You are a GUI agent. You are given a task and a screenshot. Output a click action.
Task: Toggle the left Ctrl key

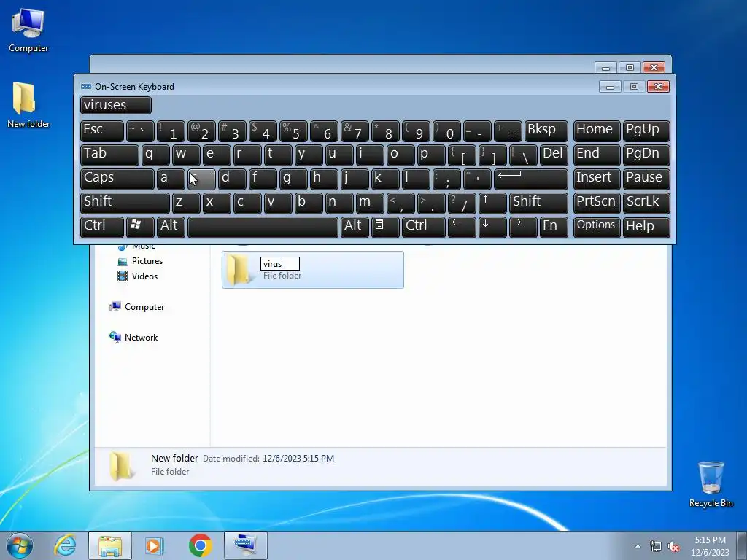102,227
